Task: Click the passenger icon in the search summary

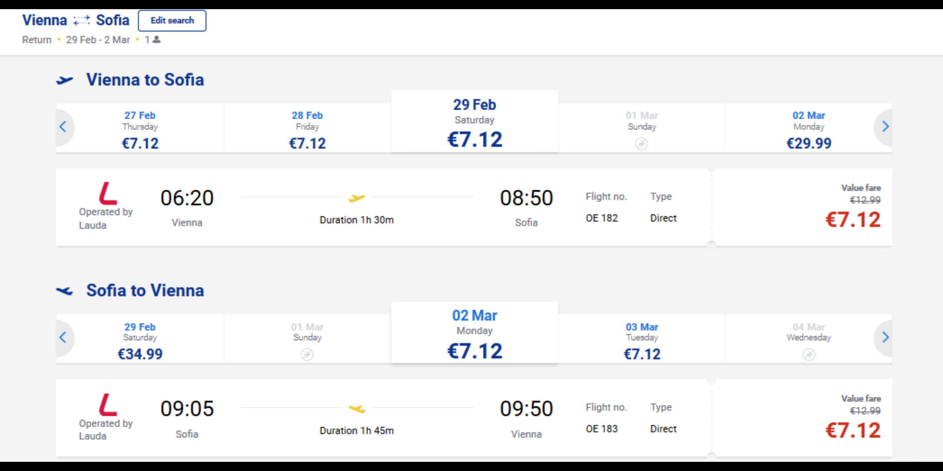Action: (x=157, y=40)
